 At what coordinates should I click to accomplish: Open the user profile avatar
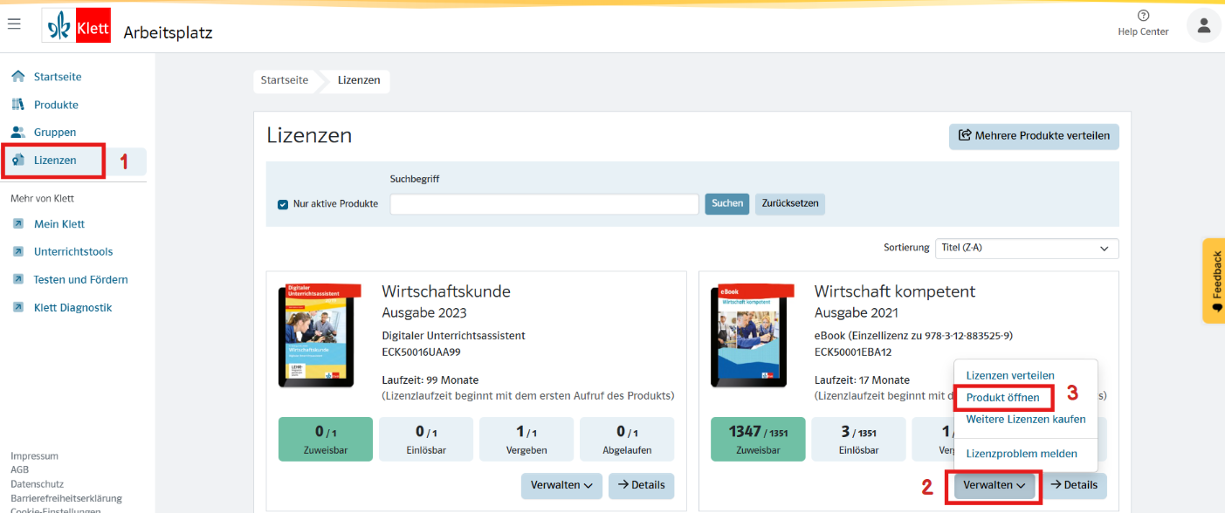pyautogui.click(x=1203, y=25)
